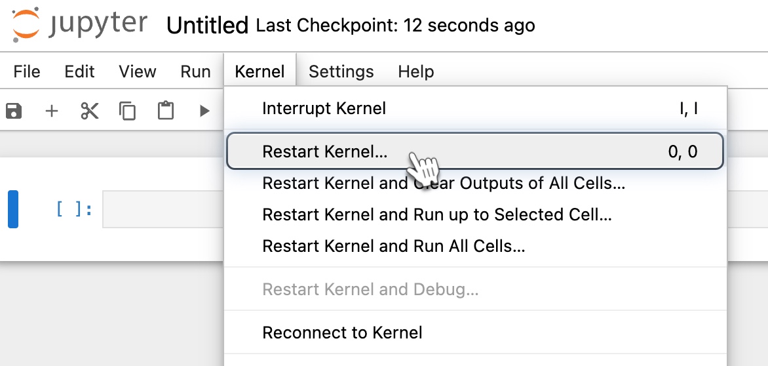Select Interrupt Kernel
Image resolution: width=768 pixels, height=366 pixels.
(475, 108)
